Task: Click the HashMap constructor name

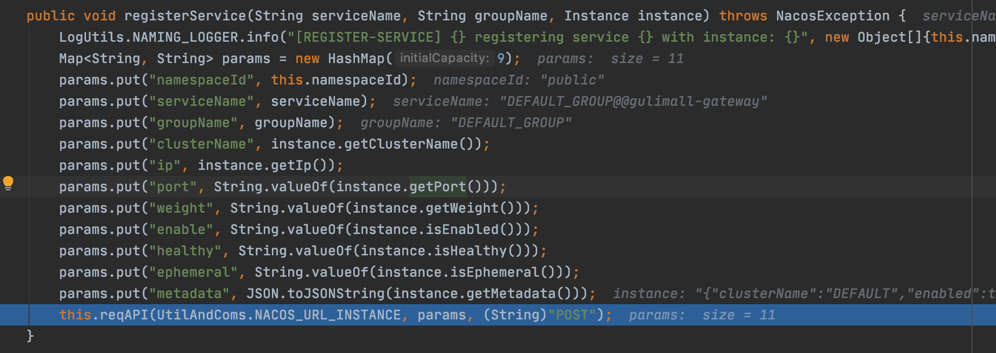Action: pyautogui.click(x=356, y=58)
